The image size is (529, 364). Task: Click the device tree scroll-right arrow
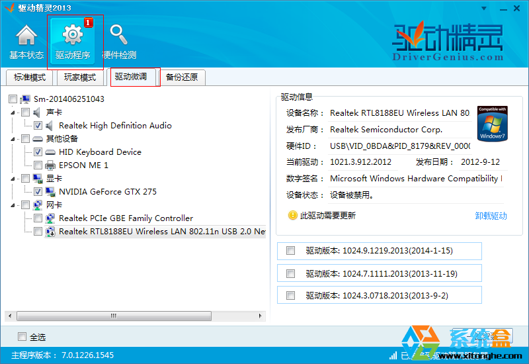pyautogui.click(x=260, y=316)
